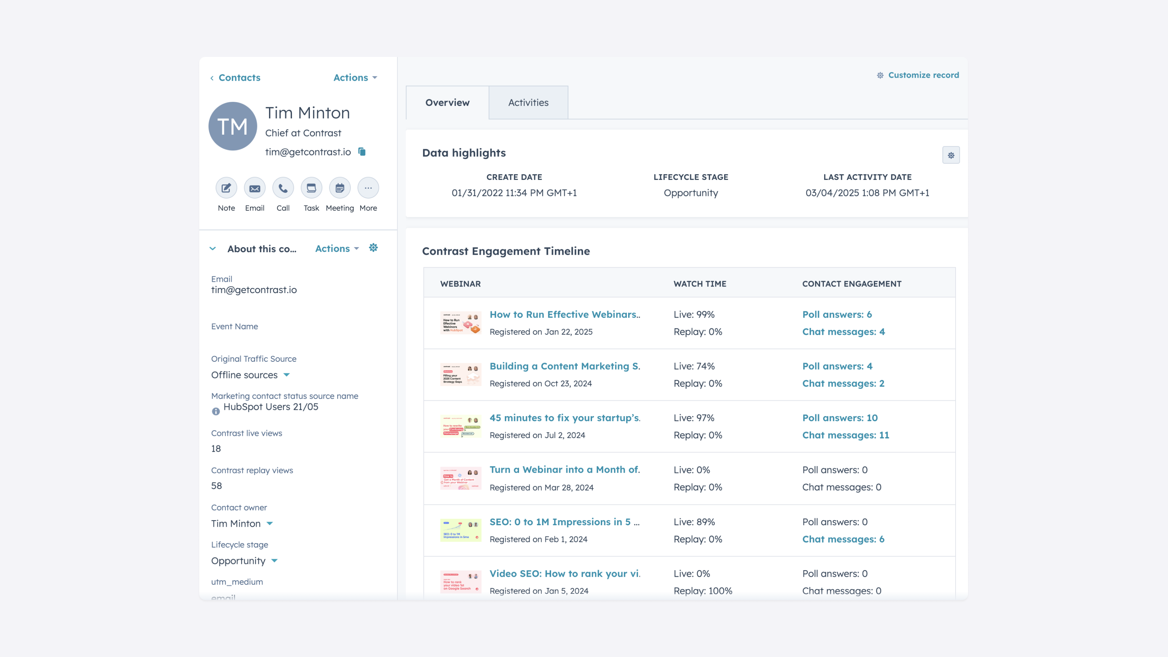Switch to the Activities tab
This screenshot has height=657, width=1168.
coord(528,102)
